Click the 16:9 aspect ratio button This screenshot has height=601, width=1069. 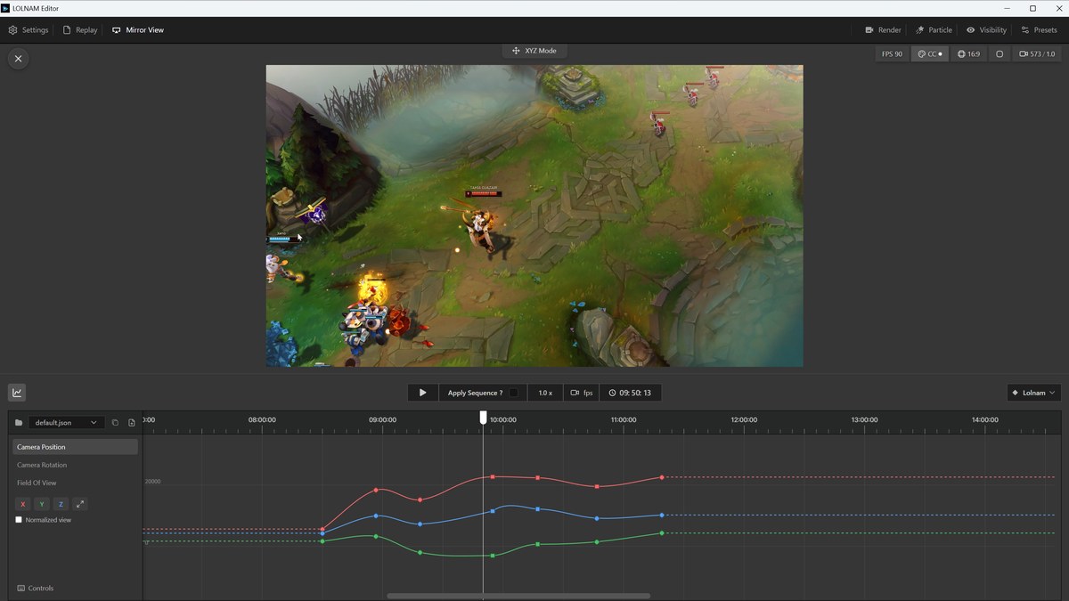tap(968, 54)
